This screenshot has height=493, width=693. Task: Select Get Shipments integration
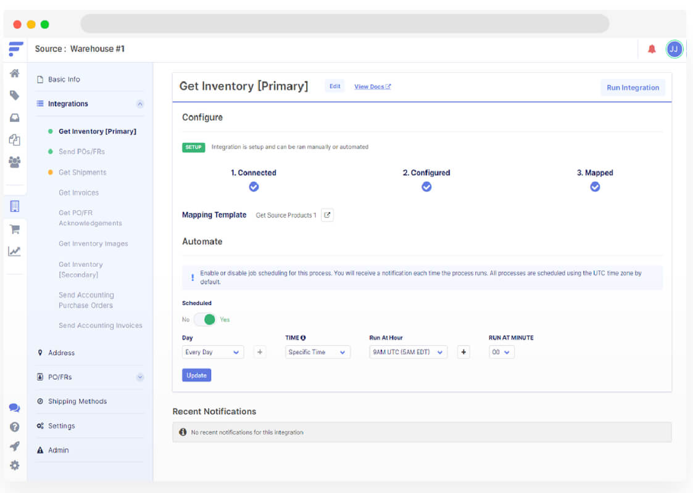(x=82, y=173)
